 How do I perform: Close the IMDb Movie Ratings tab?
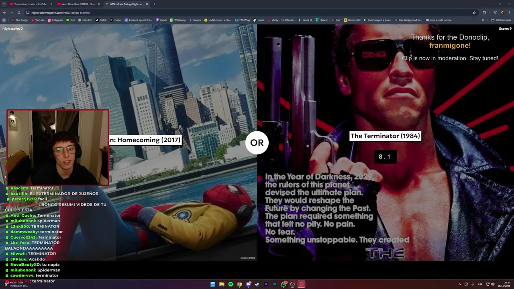coord(147,4)
